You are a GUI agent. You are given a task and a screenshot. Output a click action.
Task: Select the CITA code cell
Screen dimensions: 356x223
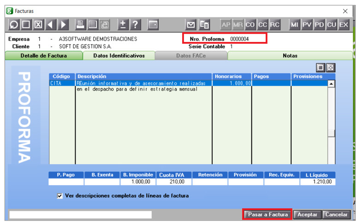point(62,83)
